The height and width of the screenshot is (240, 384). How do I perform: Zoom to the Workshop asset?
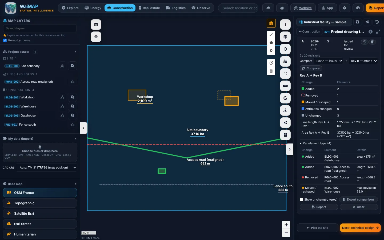[73, 97]
